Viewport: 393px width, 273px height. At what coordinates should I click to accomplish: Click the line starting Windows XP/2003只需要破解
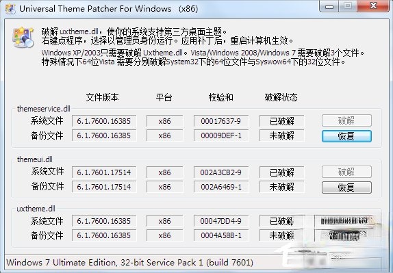(203, 53)
